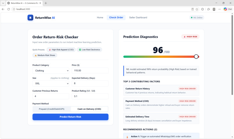Click the site info icon in address bar
The width and height of the screenshot is (234, 139).
[14, 9]
